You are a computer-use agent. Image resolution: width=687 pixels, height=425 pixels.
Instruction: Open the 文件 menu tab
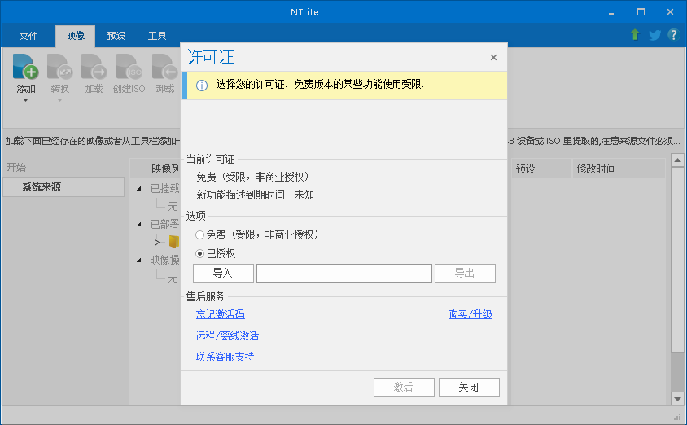point(28,36)
